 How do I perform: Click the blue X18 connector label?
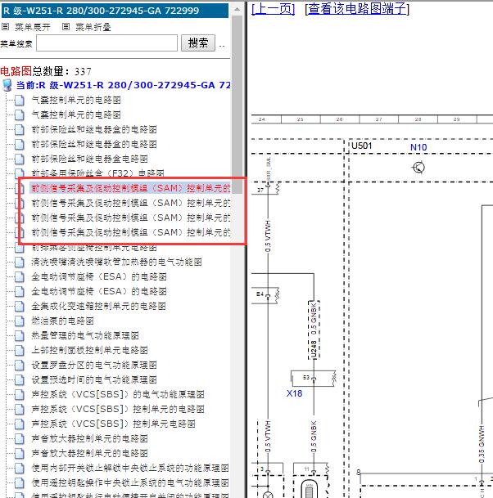[x=294, y=393]
